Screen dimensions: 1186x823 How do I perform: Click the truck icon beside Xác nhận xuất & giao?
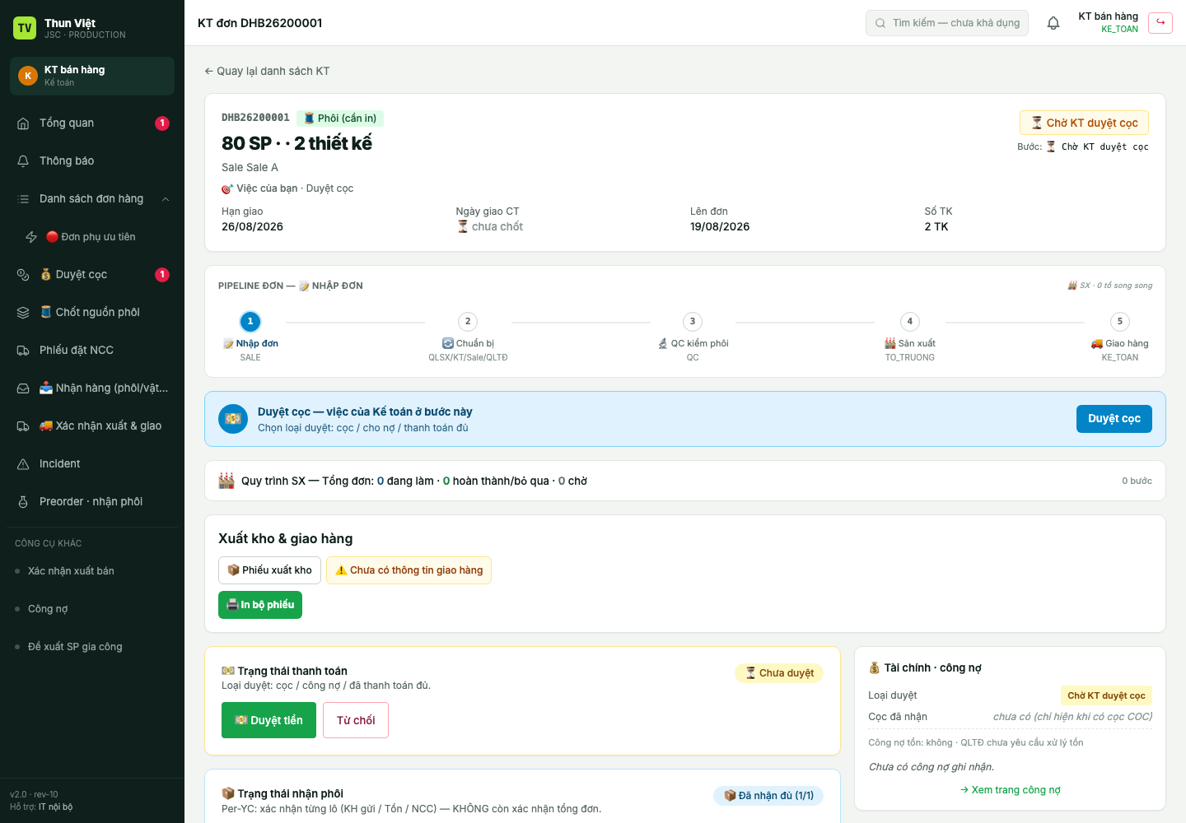click(23, 426)
